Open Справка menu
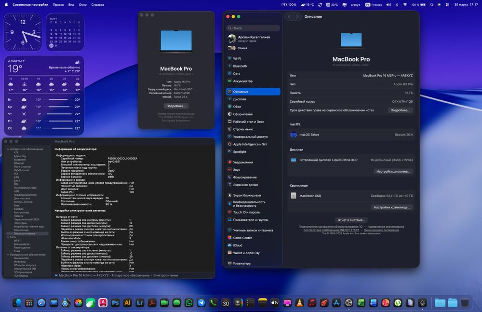 97,5
